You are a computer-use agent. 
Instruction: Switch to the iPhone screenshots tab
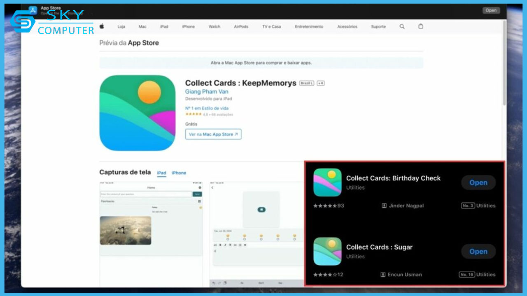(x=179, y=173)
